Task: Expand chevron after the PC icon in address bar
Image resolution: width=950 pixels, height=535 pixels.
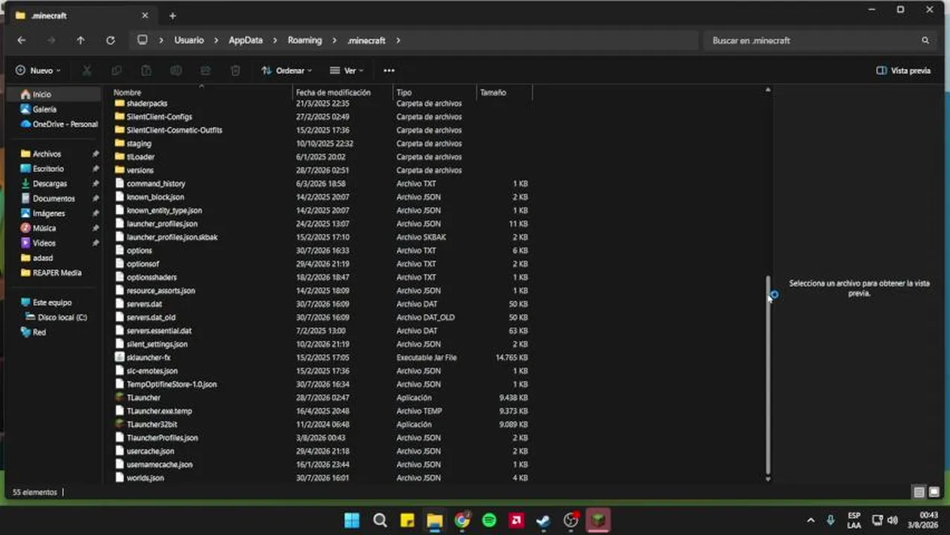Action: tap(161, 40)
